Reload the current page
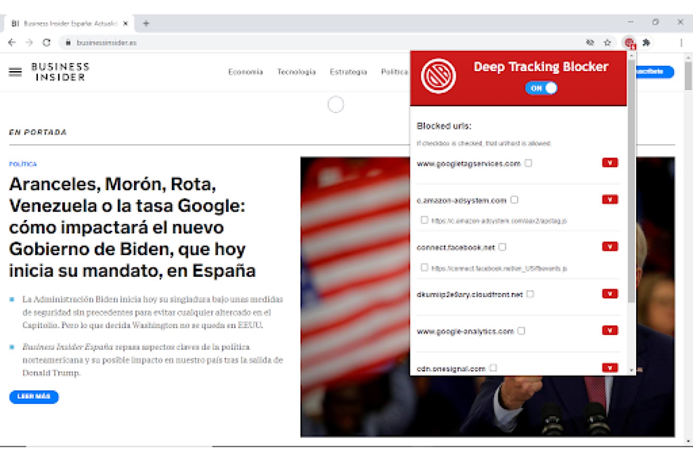The height and width of the screenshot is (462, 693). coord(47,43)
